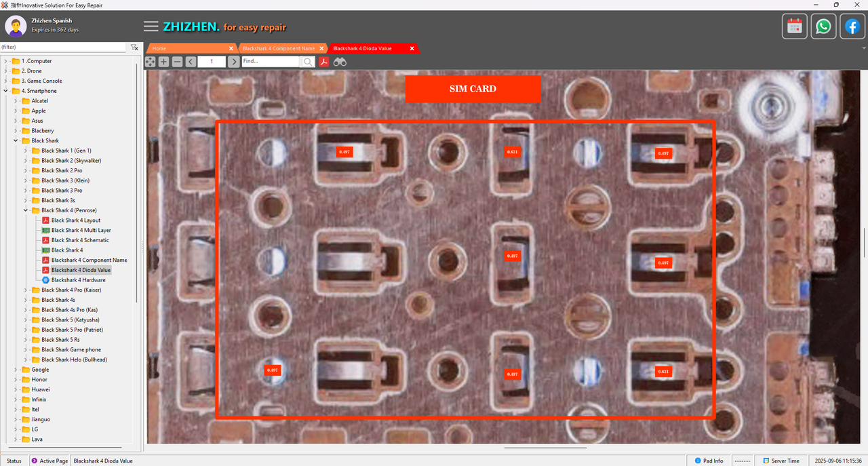Click the Status label in status bar
The image size is (868, 466).
(x=14, y=461)
